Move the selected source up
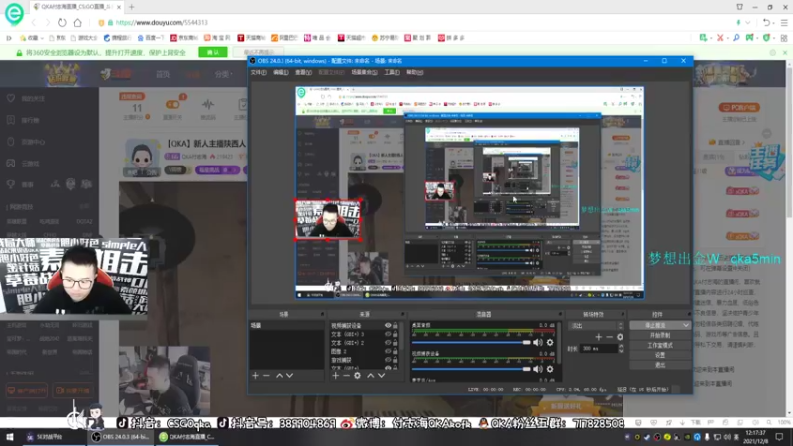This screenshot has height=446, width=793. coord(370,376)
